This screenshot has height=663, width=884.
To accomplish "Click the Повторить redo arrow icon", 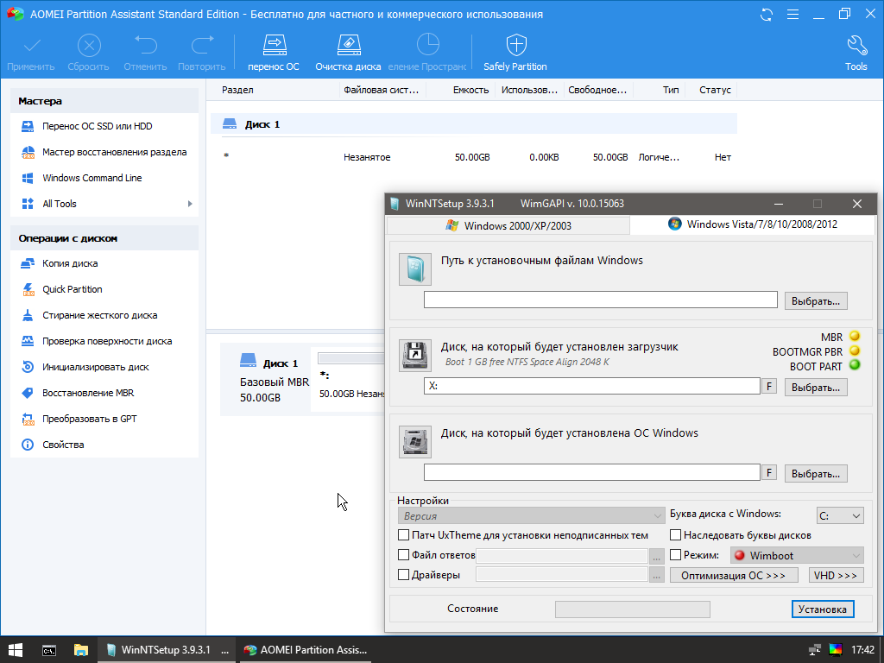I will 202,45.
